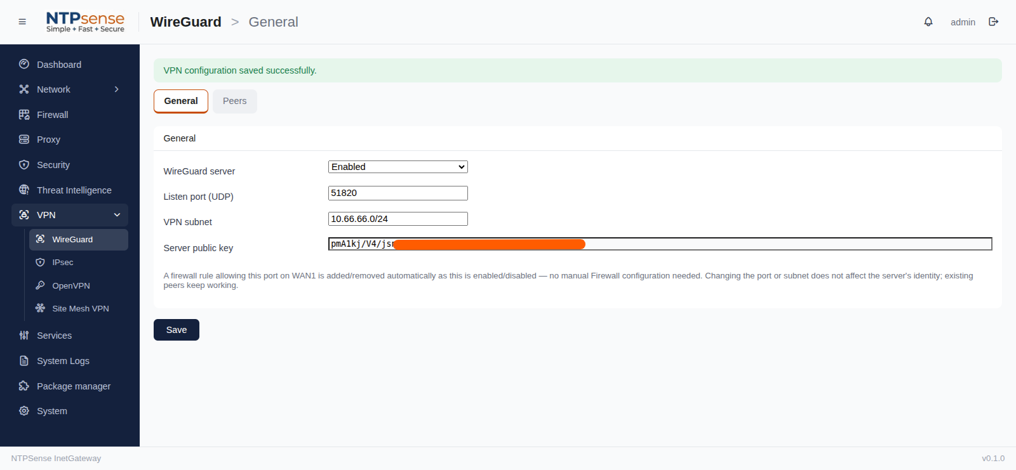
Task: Click the System gear icon
Action: pos(24,411)
